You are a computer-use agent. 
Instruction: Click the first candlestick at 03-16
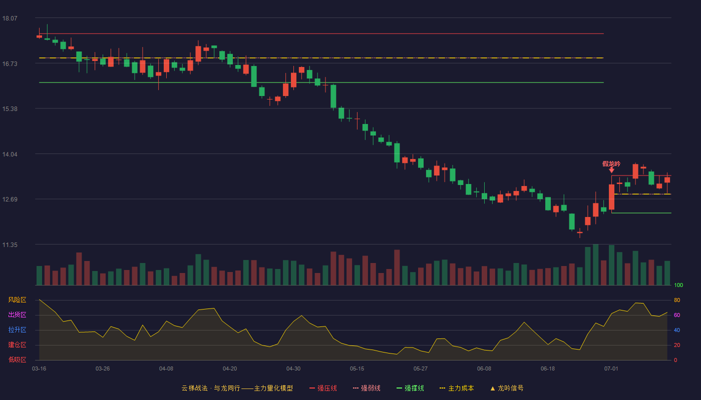click(39, 35)
